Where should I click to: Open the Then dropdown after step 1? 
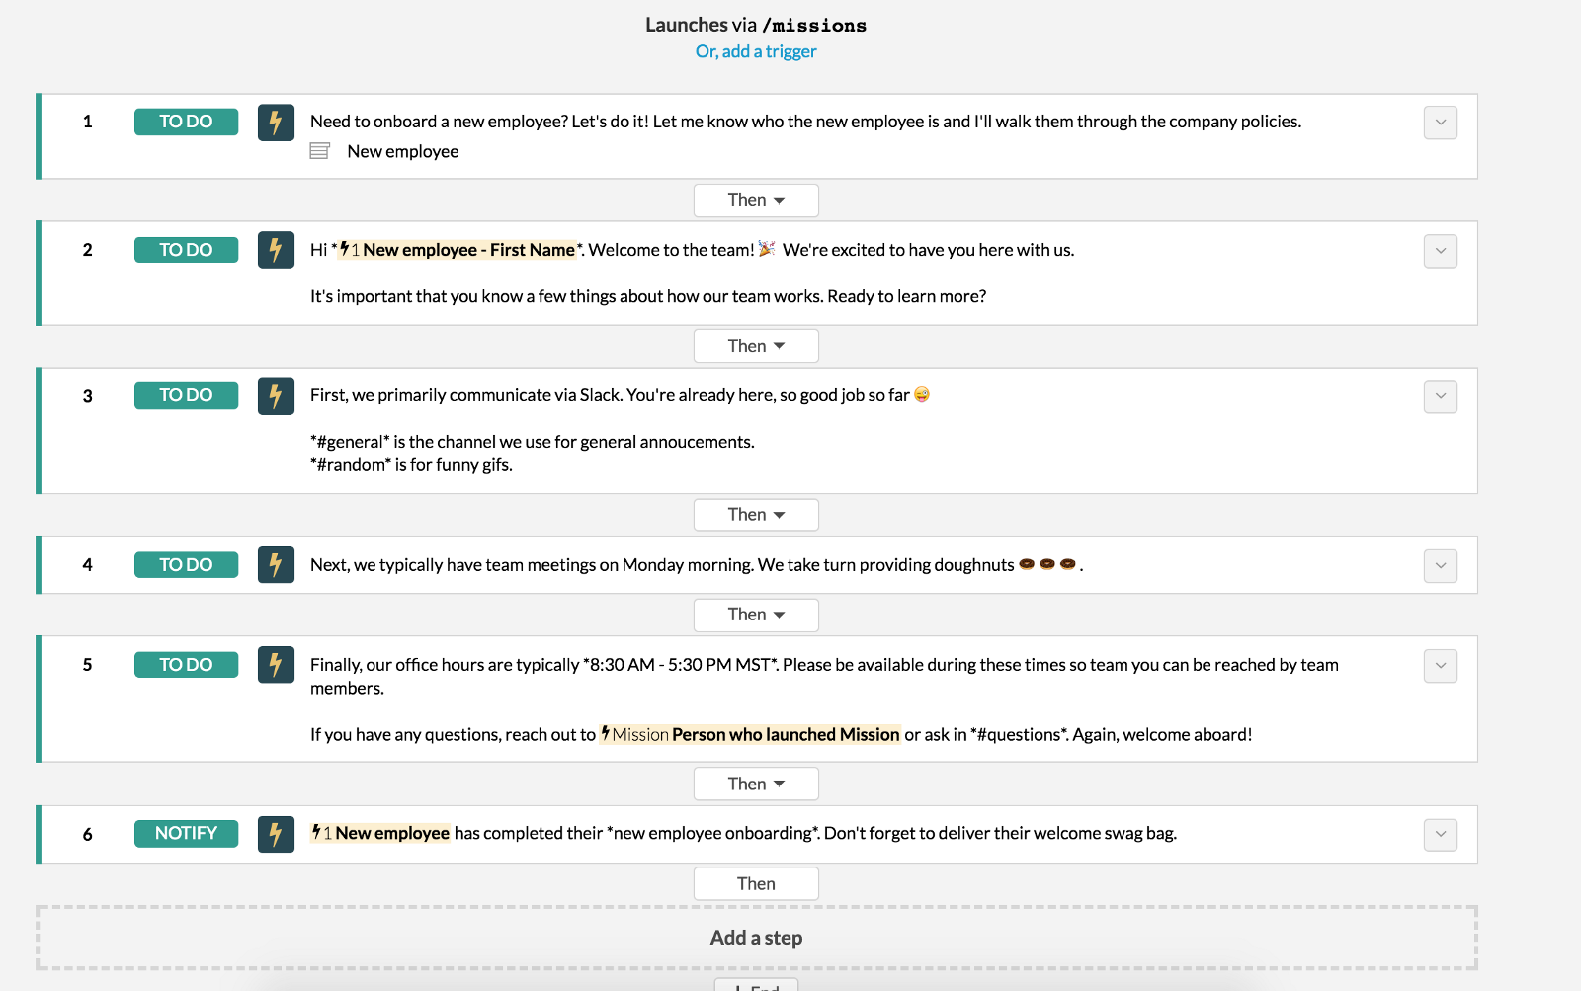tap(756, 201)
